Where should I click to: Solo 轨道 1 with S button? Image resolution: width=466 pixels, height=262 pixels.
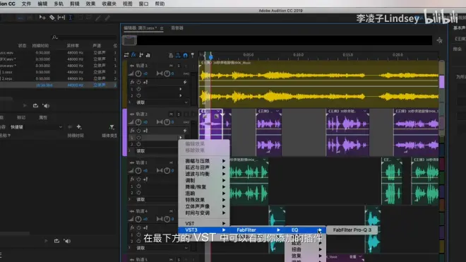click(x=179, y=66)
